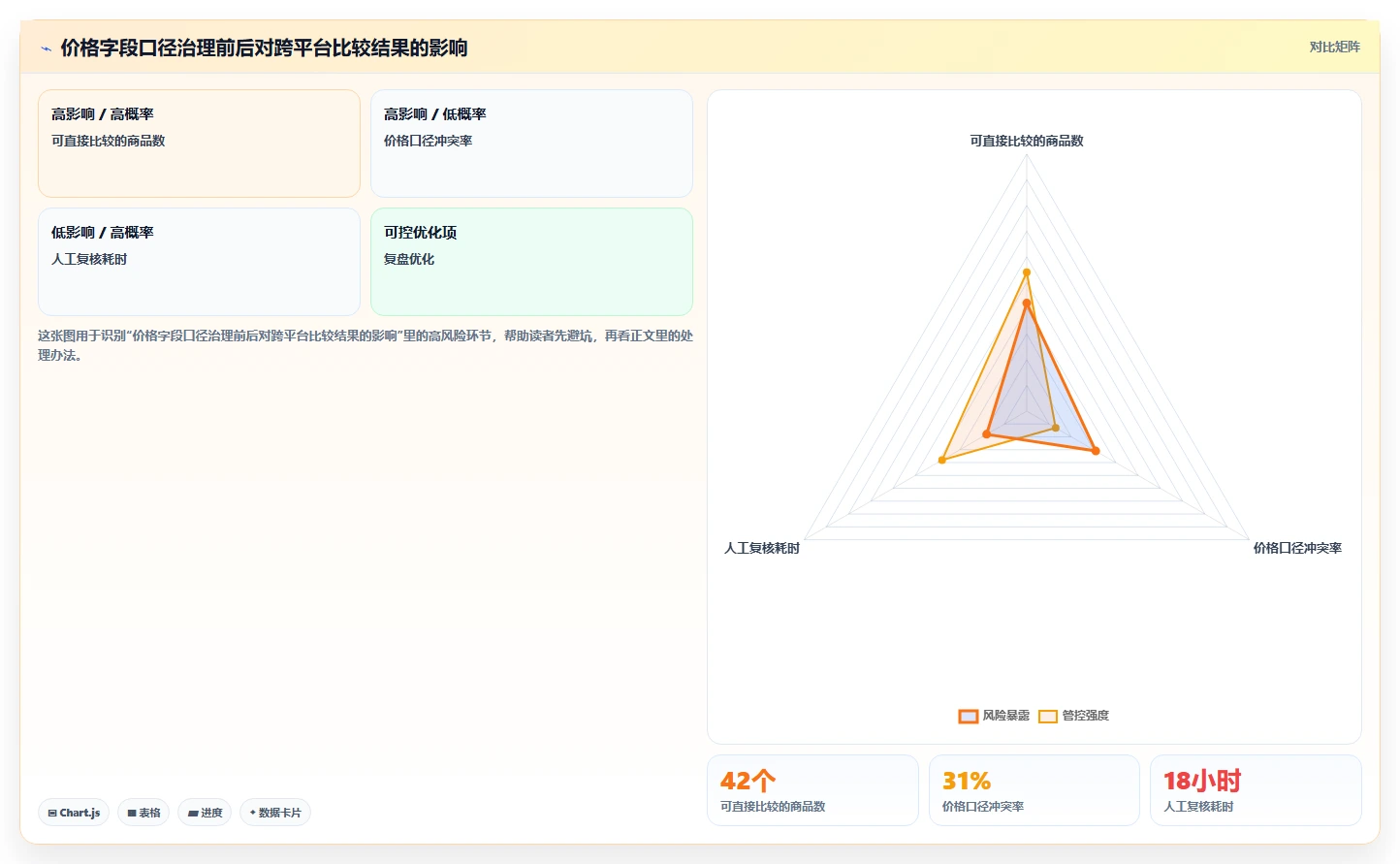Click 价格口径冲突率 caption under 31%
1400x864 pixels.
(x=983, y=807)
